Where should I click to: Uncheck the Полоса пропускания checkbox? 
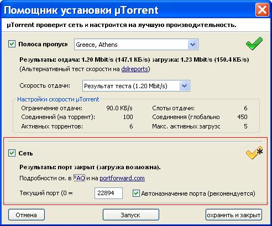click(x=12, y=44)
